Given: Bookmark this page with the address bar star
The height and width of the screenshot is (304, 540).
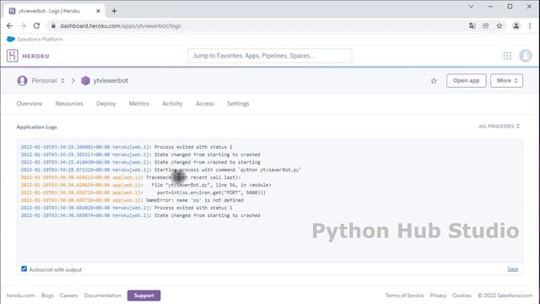Looking at the screenshot, I should pyautogui.click(x=499, y=26).
